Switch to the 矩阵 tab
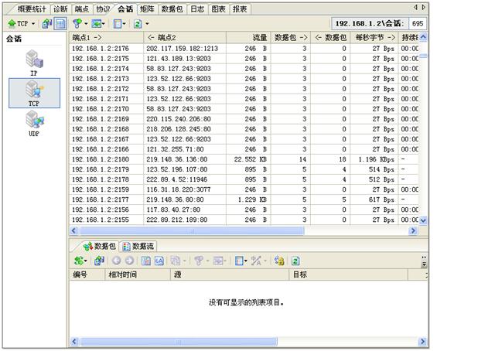Viewport: 495px width, 351px height. (x=147, y=9)
